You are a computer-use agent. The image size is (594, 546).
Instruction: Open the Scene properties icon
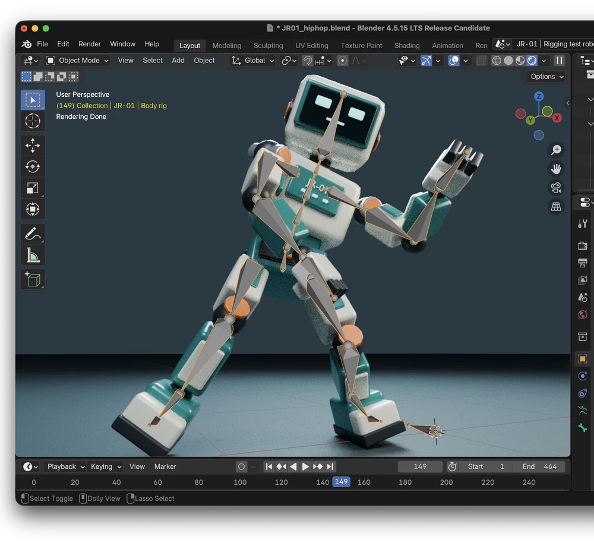(583, 298)
